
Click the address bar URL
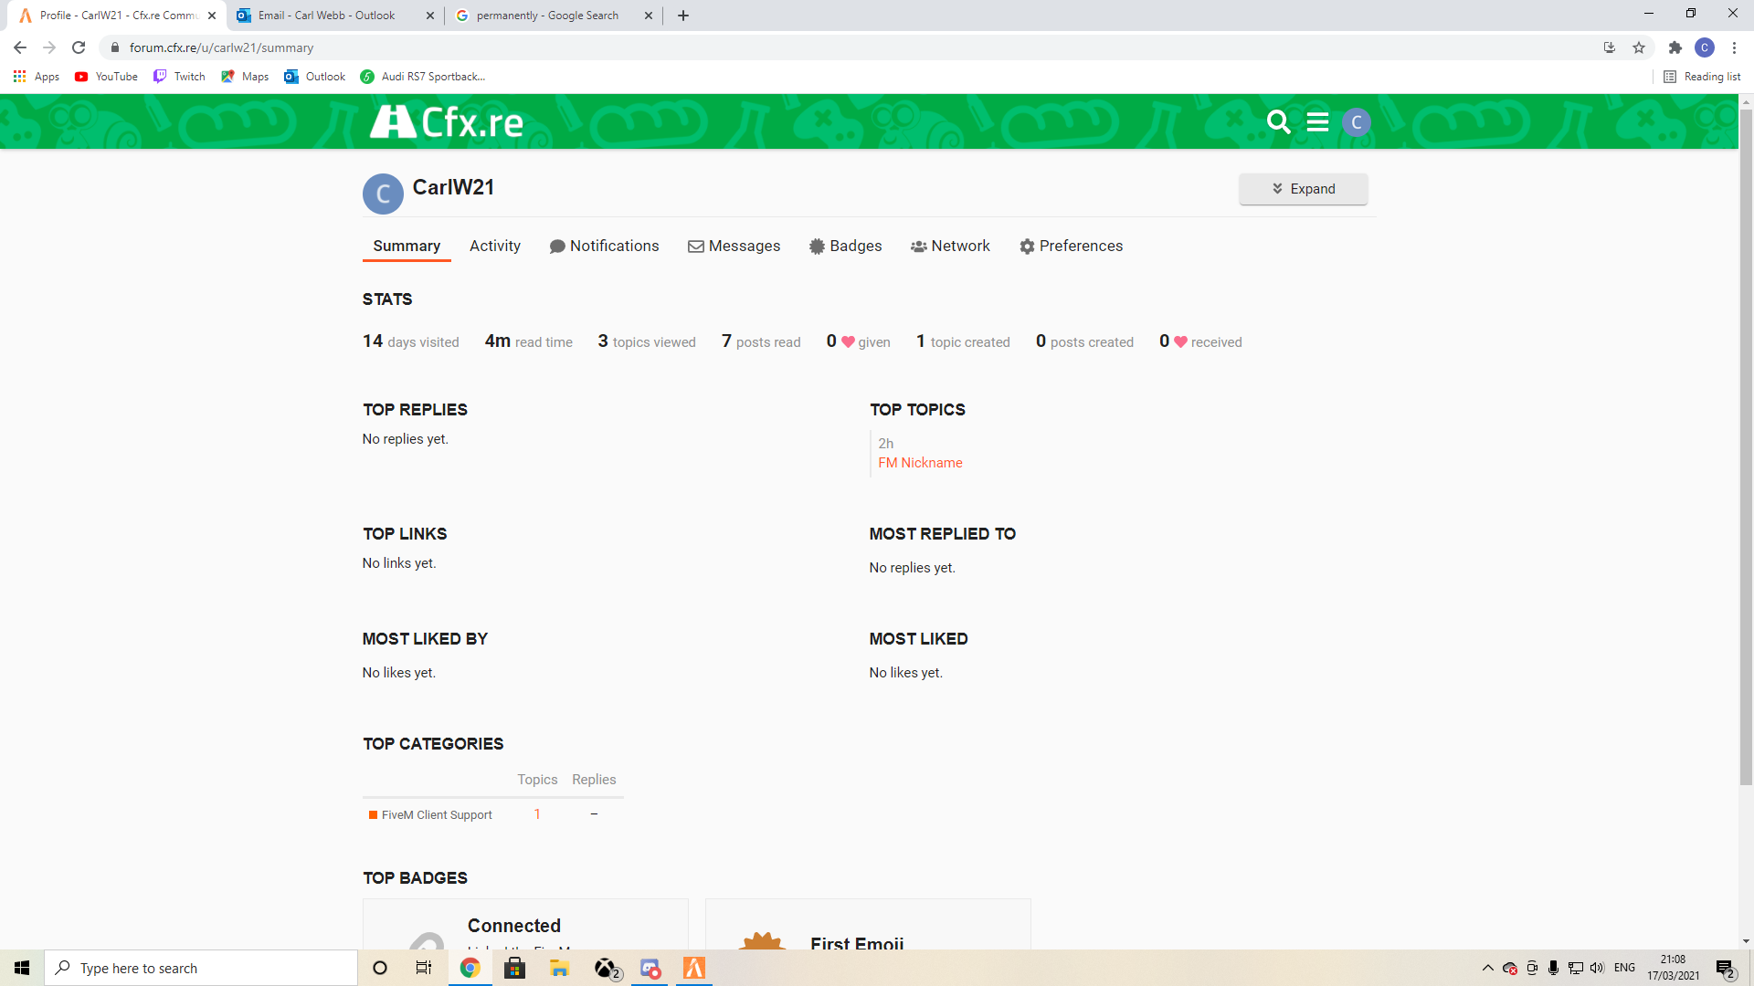[x=221, y=47]
